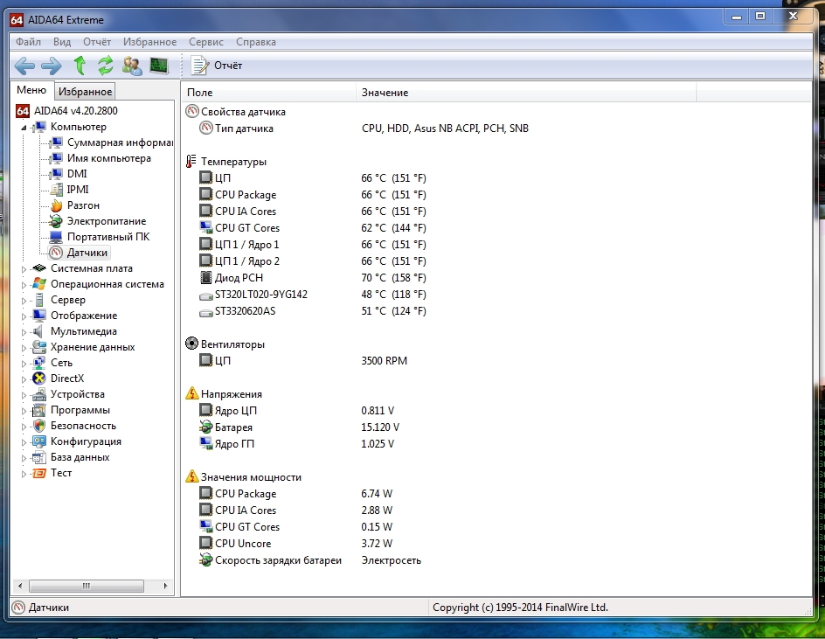Screen dimensions: 825x639
Task: Click the Операционная система Windows icon
Action: pos(39,284)
